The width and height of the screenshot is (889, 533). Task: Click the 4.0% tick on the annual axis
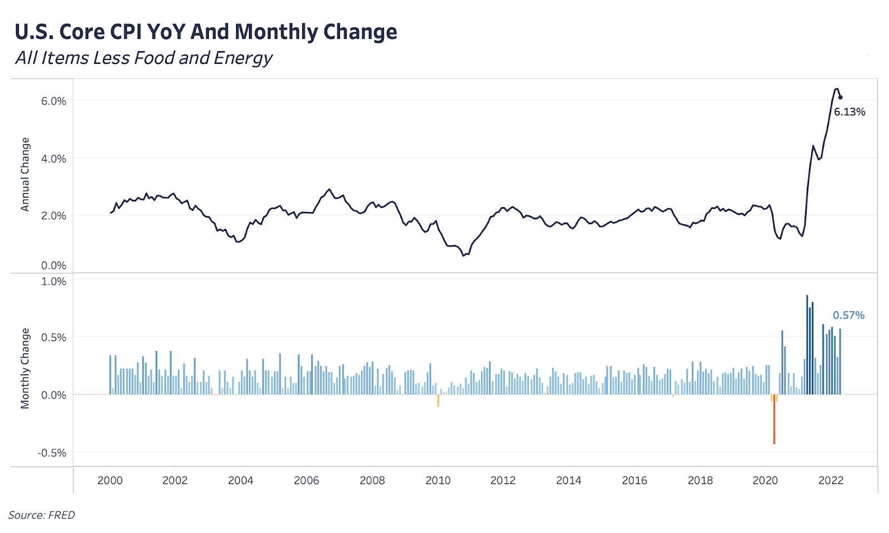coord(53,159)
